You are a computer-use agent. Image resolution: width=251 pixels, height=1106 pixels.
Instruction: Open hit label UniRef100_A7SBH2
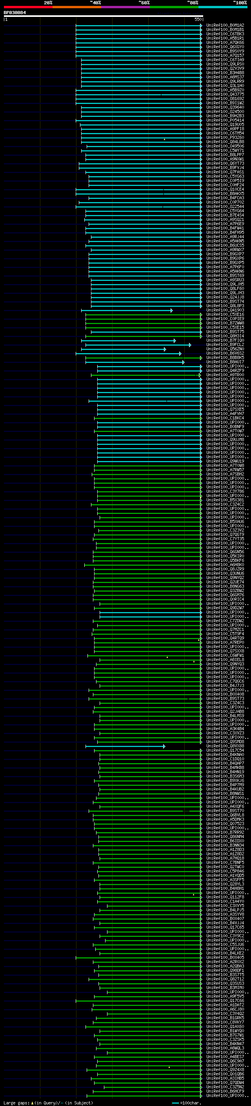[x=225, y=474]
